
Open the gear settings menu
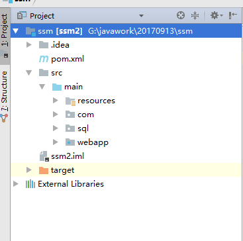click(217, 16)
